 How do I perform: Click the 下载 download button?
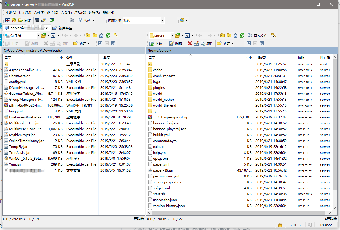(x=156, y=43)
